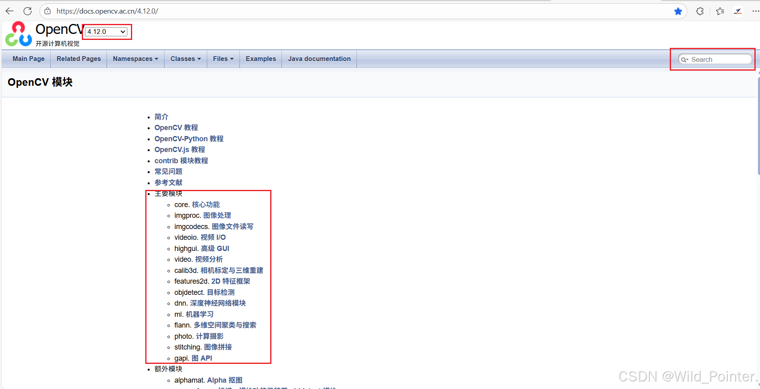
Task: Open imgcodecs 图像文件读写 link
Action: point(232,227)
